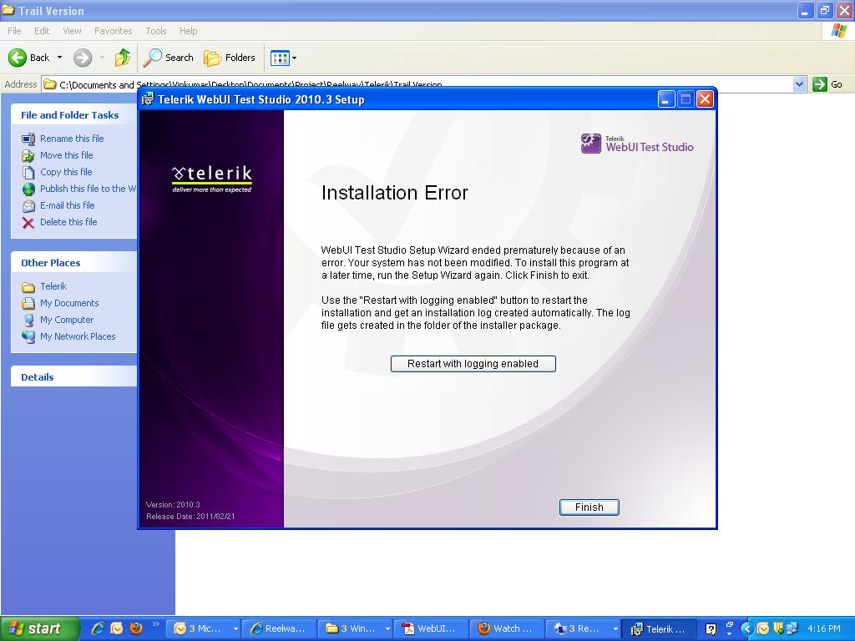The width and height of the screenshot is (855, 641).
Task: Click Copy this file link
Action: click(66, 172)
